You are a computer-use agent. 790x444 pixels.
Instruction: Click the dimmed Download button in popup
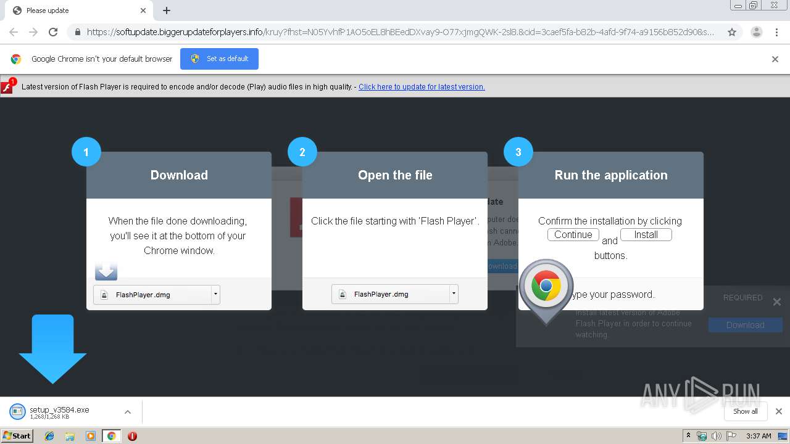click(745, 325)
